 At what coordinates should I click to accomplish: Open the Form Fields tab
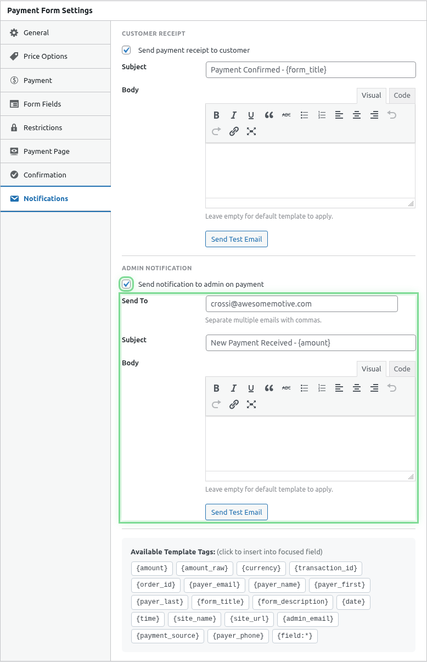pos(55,104)
